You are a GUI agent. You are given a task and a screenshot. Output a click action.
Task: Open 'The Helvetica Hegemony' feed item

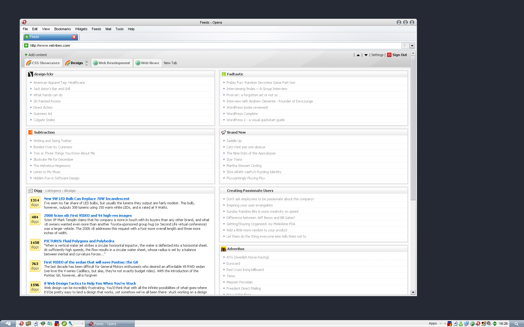pos(52,166)
